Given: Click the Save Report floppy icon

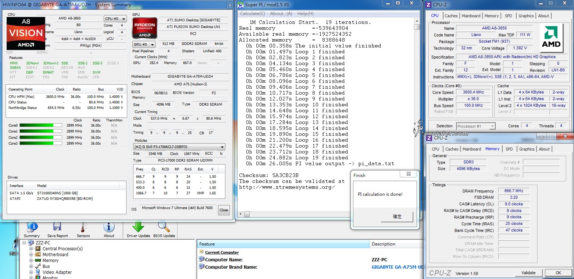Looking at the screenshot, I should (x=57, y=227).
